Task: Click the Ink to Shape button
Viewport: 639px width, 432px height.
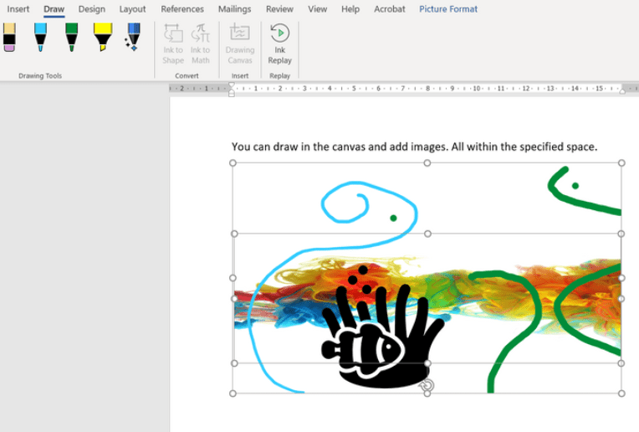Action: coord(173,44)
